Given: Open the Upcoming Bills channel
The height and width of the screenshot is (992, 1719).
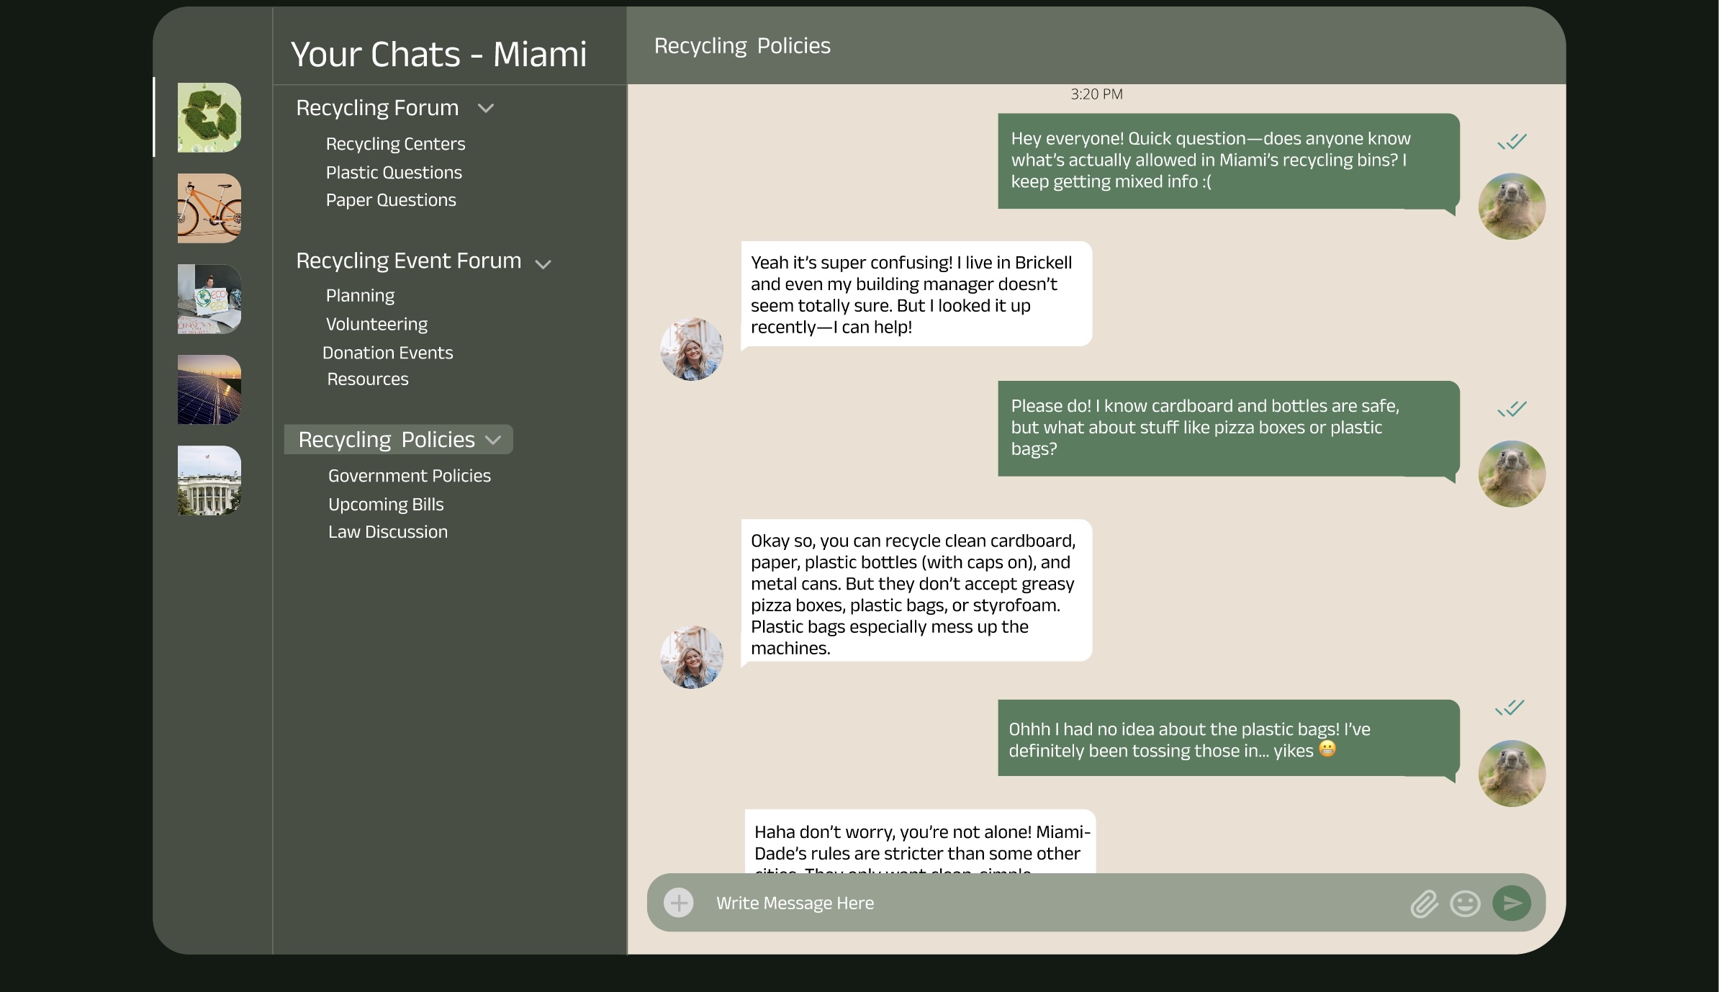Looking at the screenshot, I should 386,505.
